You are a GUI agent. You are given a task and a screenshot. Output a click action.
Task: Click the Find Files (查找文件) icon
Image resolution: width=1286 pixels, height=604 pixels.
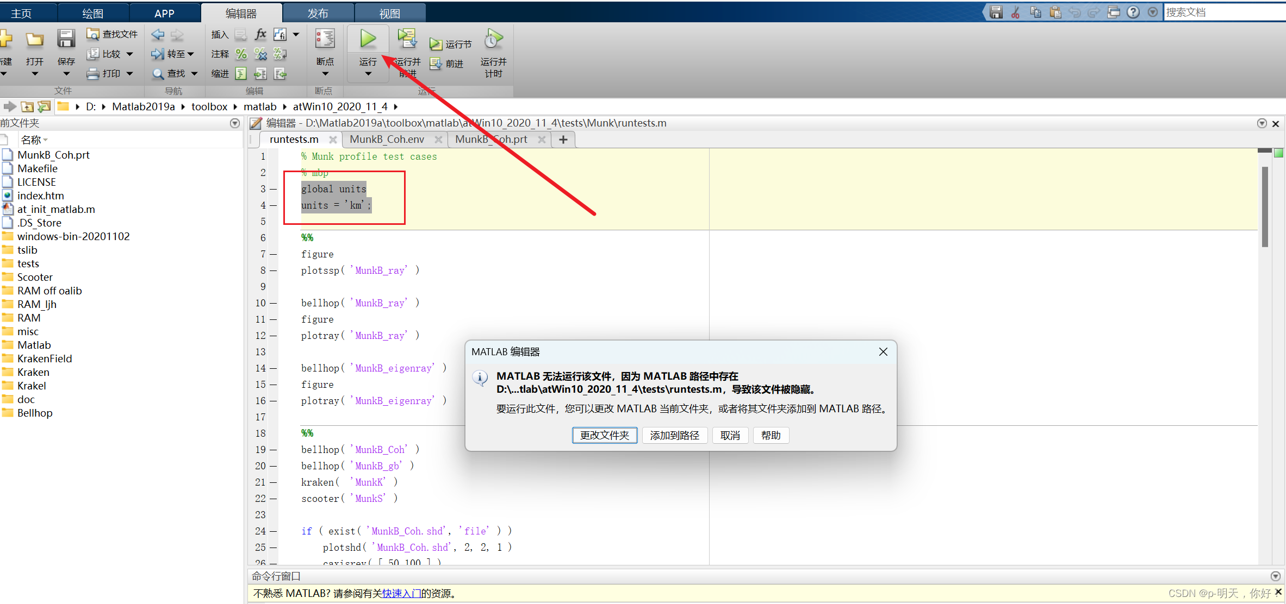93,34
